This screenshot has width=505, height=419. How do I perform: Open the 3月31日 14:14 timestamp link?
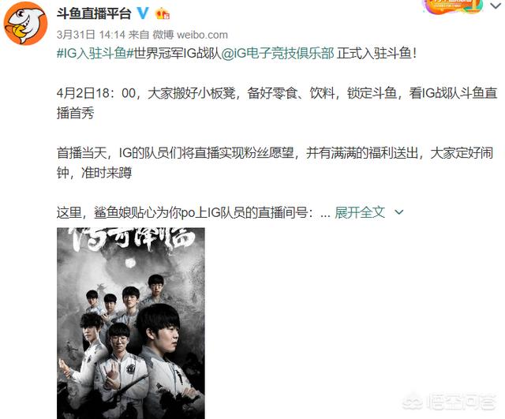point(91,35)
